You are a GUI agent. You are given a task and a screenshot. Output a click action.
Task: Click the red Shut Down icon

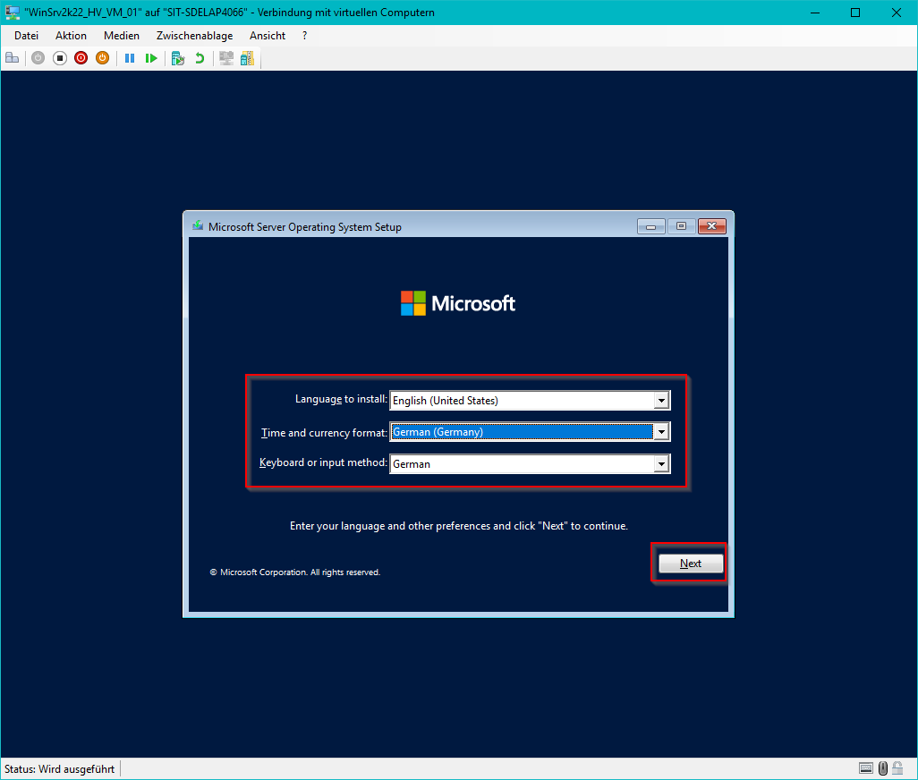81,58
